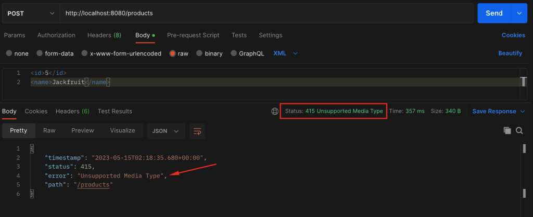Search the response with the magnifier icon
The height and width of the screenshot is (217, 533).
coord(519,131)
